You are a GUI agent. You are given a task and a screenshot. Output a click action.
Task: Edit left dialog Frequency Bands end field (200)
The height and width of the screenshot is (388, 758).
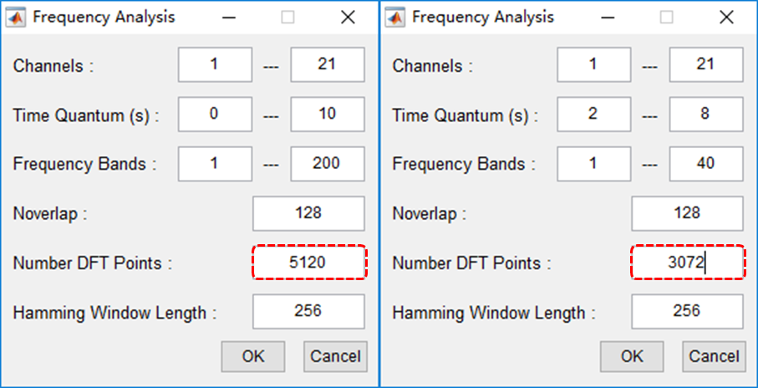[327, 164]
